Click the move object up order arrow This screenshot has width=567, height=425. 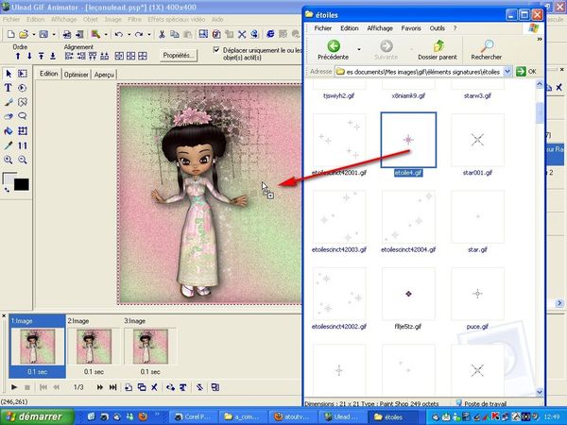click(x=18, y=56)
